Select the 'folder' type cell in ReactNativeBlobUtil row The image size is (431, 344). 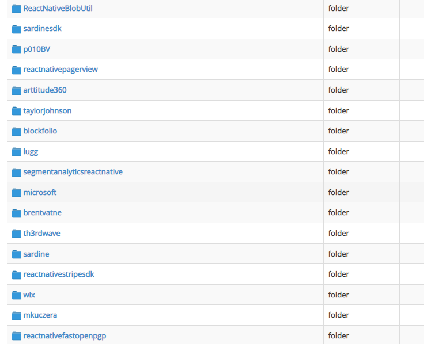coord(361,8)
